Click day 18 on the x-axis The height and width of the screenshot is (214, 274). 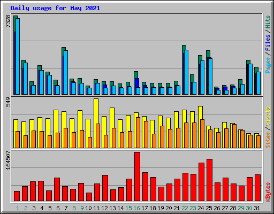(x=153, y=208)
